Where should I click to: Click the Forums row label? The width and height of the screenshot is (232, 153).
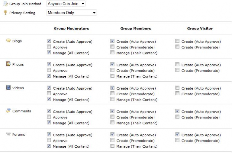tap(19, 134)
